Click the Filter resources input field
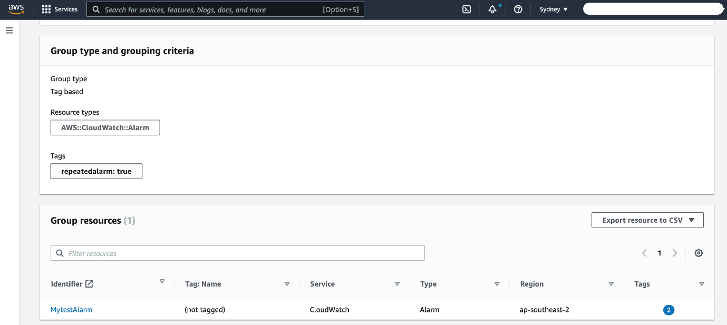The width and height of the screenshot is (727, 325). (x=237, y=253)
